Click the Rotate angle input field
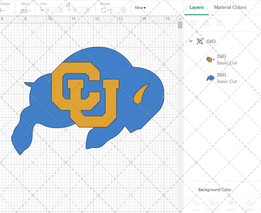Viewport: 261px width, 213px height. coord(115,10)
